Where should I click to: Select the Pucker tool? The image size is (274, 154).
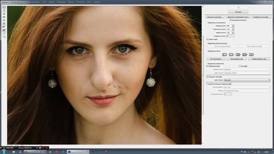(4, 17)
